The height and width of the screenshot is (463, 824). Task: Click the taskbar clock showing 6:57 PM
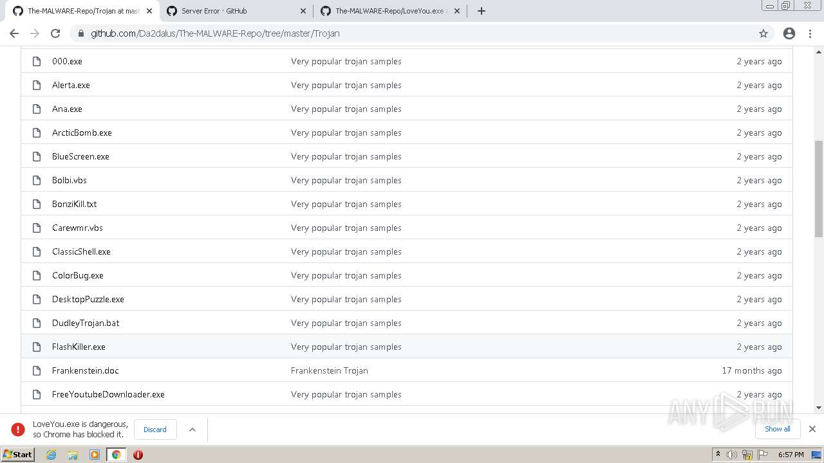click(x=791, y=455)
